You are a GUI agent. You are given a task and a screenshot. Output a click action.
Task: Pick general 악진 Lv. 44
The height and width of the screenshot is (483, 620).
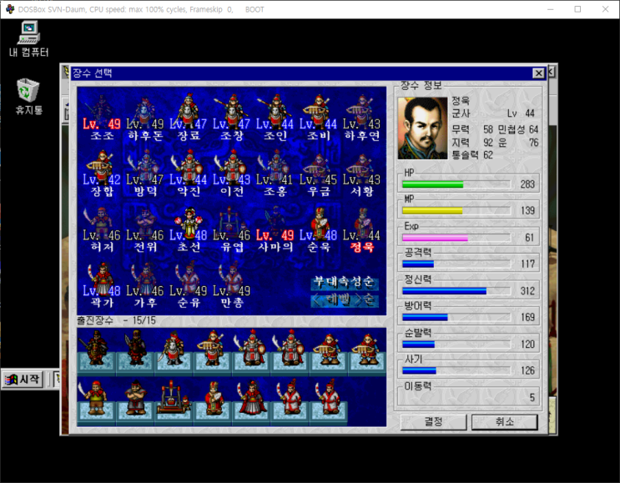(189, 174)
